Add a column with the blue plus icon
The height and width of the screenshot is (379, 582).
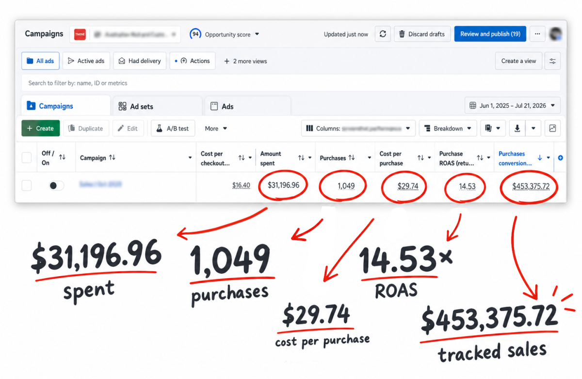(560, 158)
